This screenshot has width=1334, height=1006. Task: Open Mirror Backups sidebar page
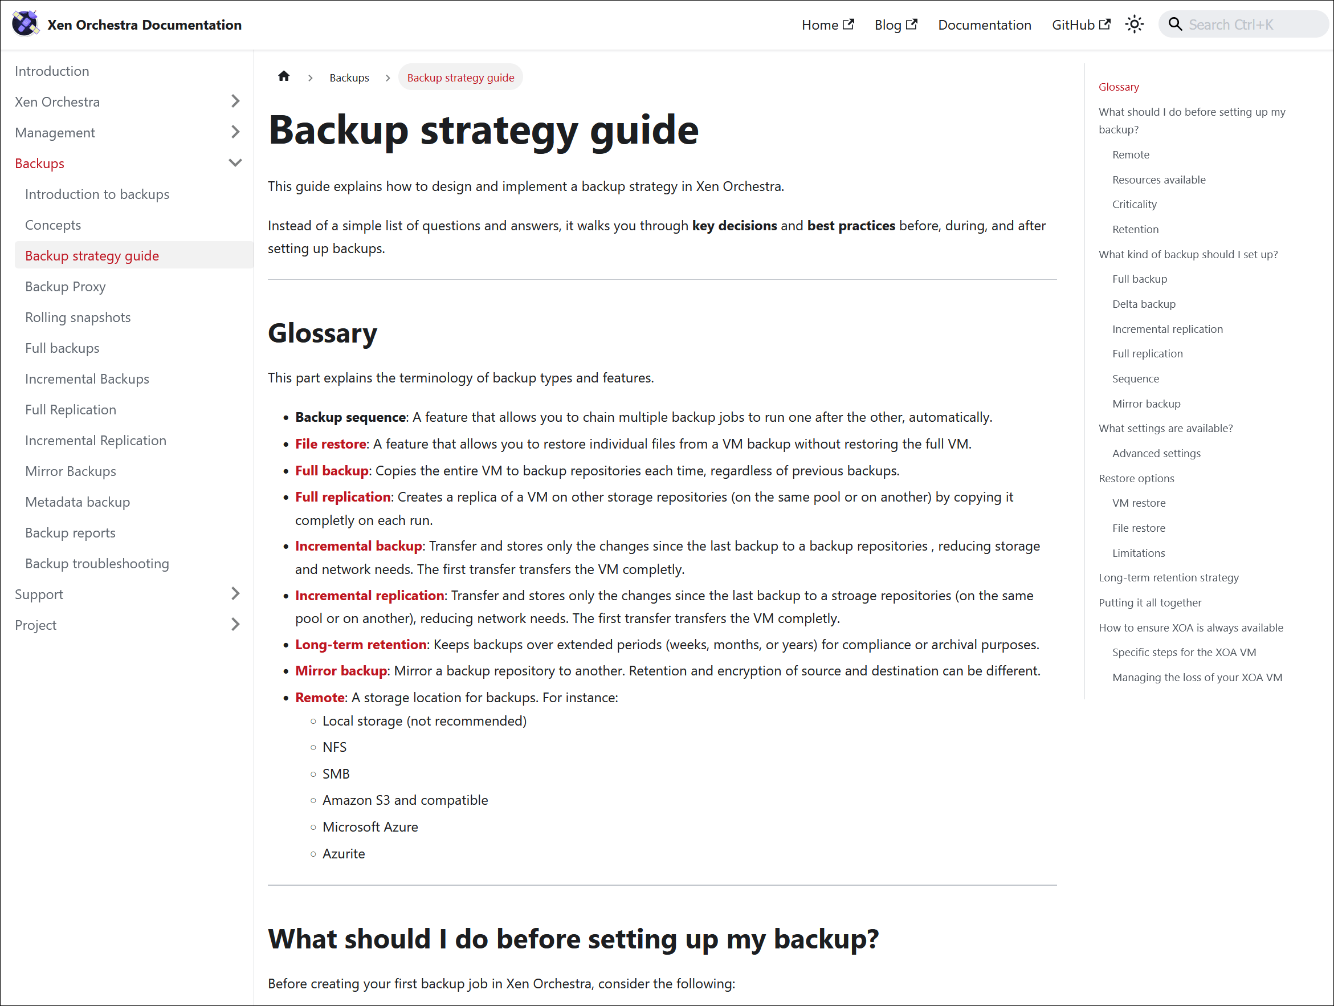(x=71, y=471)
